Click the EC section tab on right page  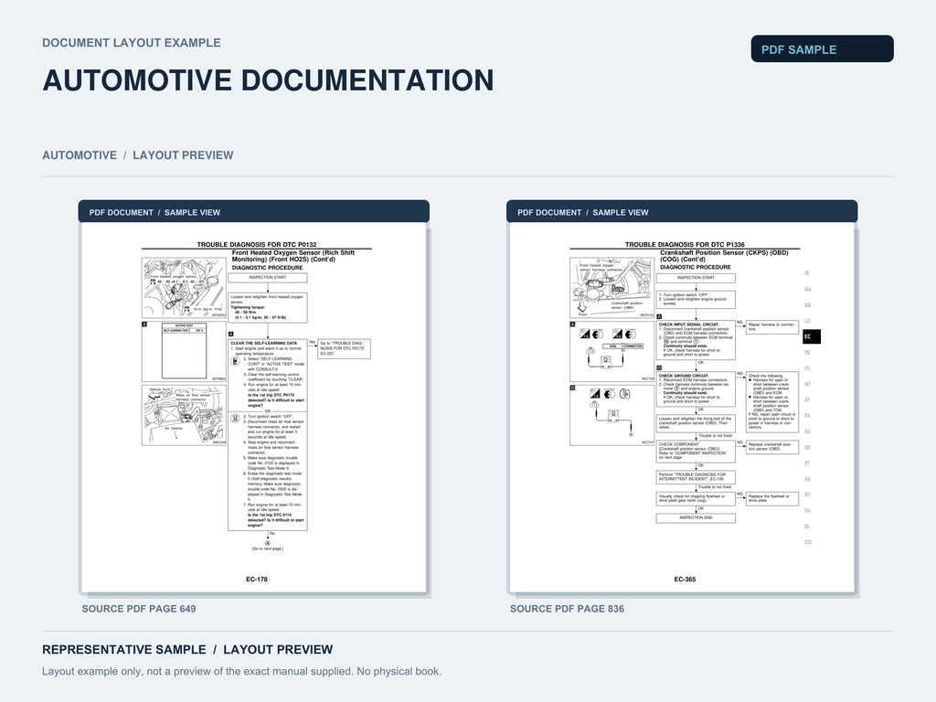(x=812, y=336)
